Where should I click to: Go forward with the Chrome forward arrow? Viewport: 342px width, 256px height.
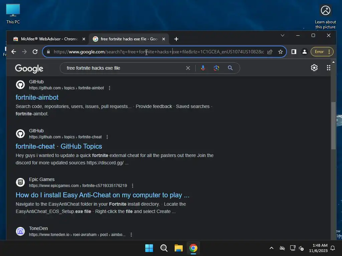tap(24, 52)
